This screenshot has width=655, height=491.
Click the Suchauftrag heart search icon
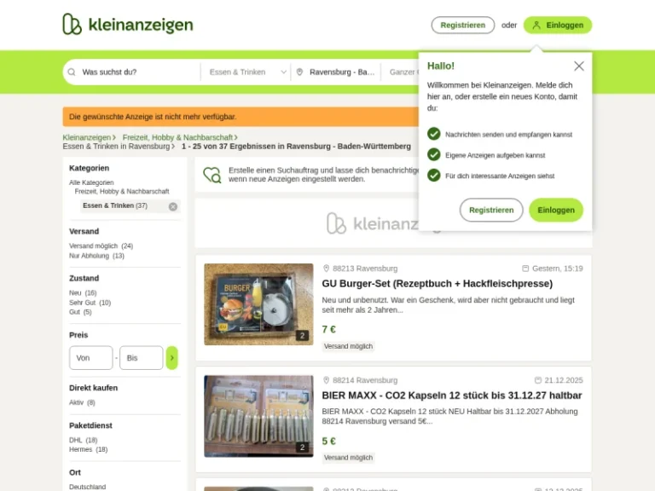click(x=212, y=175)
